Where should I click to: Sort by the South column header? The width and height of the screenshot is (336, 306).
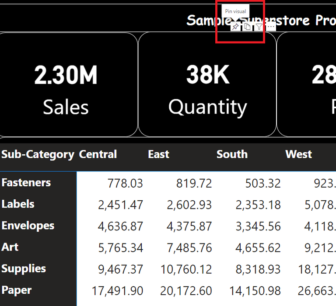click(x=232, y=154)
